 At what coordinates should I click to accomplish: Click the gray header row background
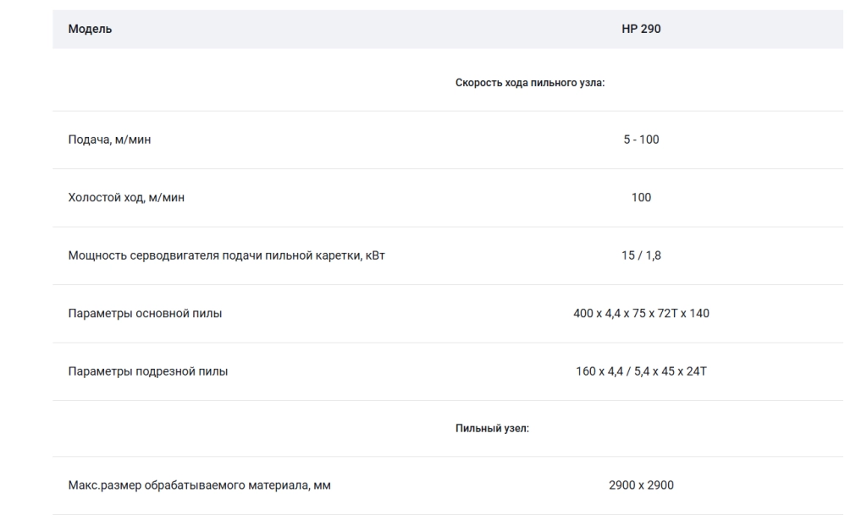[x=448, y=29]
